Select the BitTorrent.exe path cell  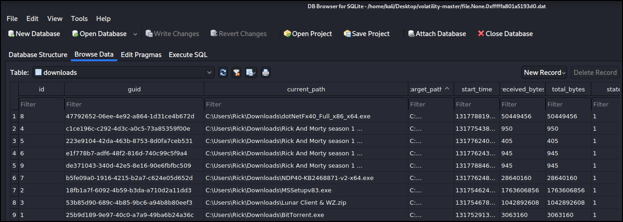tap(306, 215)
